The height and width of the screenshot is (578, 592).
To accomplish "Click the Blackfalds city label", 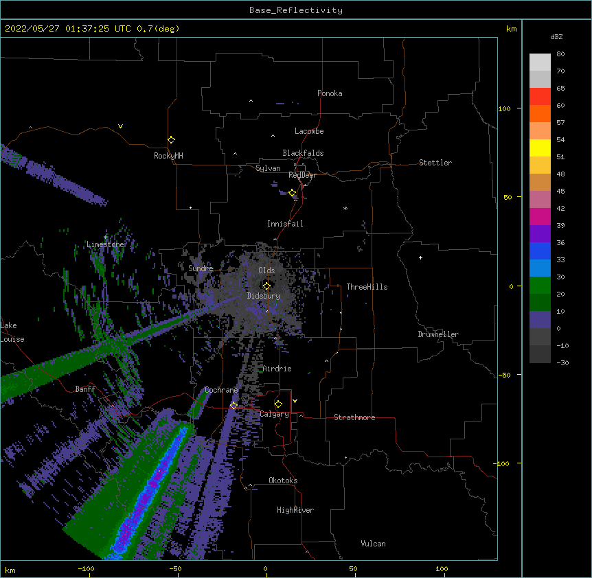I will [x=303, y=153].
